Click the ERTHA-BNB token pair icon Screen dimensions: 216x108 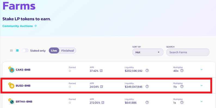point(11,101)
